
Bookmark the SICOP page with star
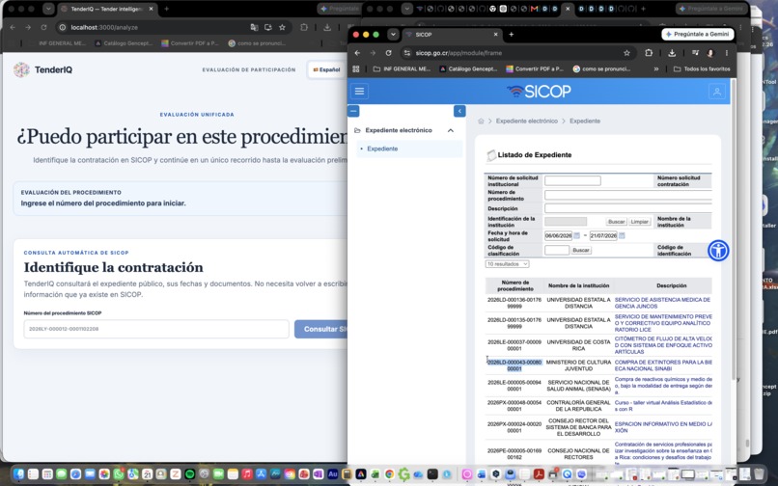tap(626, 53)
